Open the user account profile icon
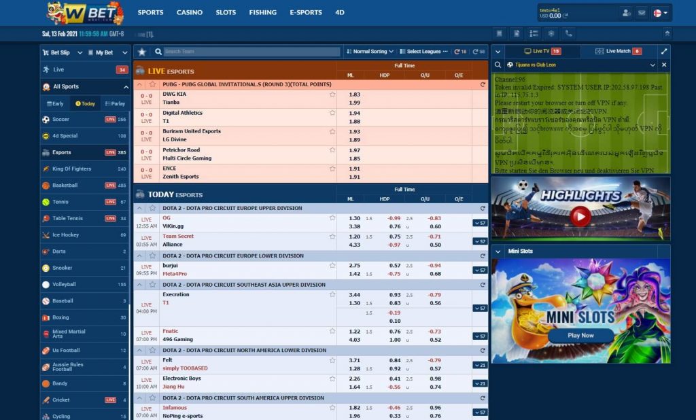696x420 pixels. pos(626,13)
